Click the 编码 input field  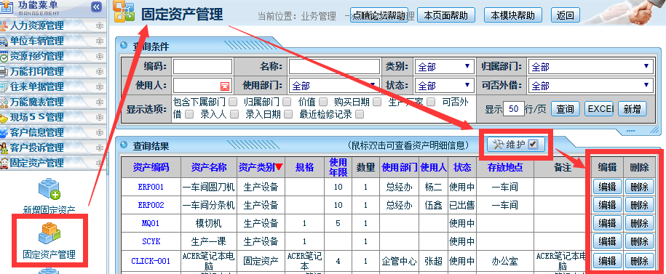pos(202,67)
